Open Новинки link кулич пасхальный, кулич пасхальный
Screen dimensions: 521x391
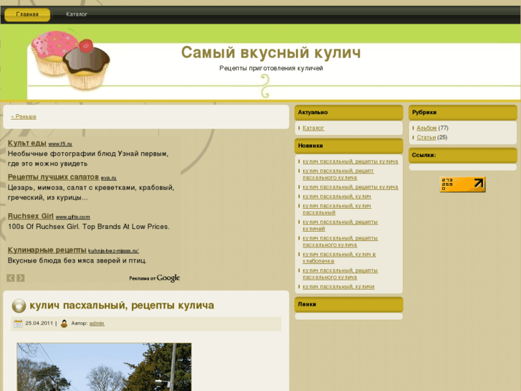(337, 209)
